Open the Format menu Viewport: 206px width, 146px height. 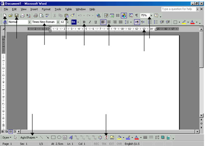(x=46, y=9)
